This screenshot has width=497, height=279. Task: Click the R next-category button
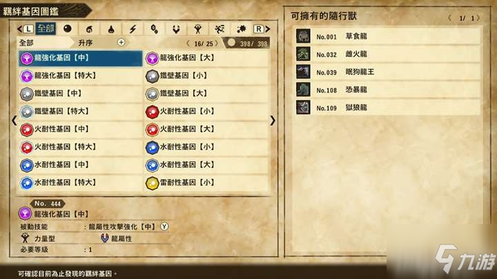[262, 29]
